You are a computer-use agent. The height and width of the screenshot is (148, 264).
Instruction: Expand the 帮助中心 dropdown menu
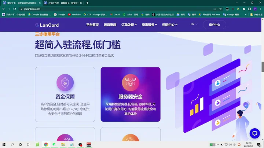tap(170, 25)
